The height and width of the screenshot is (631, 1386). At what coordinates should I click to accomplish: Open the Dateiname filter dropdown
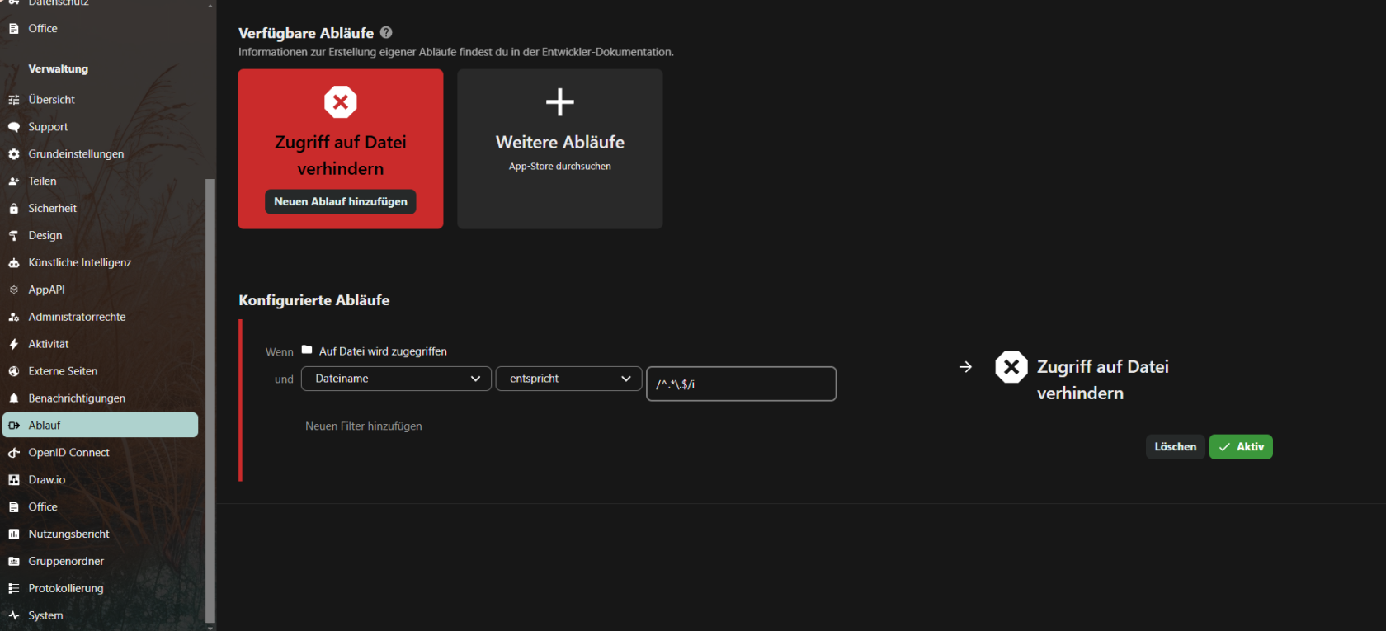click(396, 379)
